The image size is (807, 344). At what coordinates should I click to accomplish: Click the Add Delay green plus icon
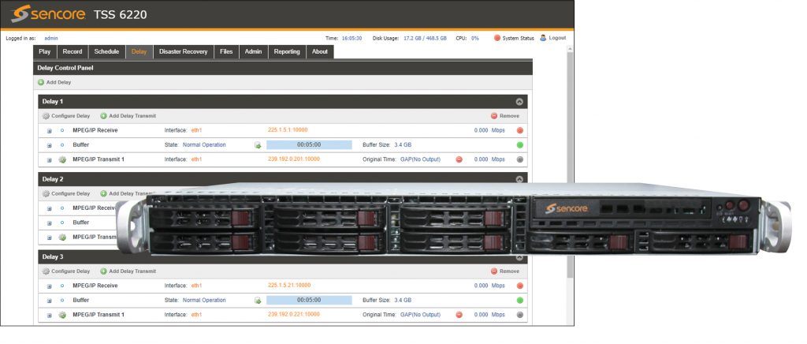(41, 82)
